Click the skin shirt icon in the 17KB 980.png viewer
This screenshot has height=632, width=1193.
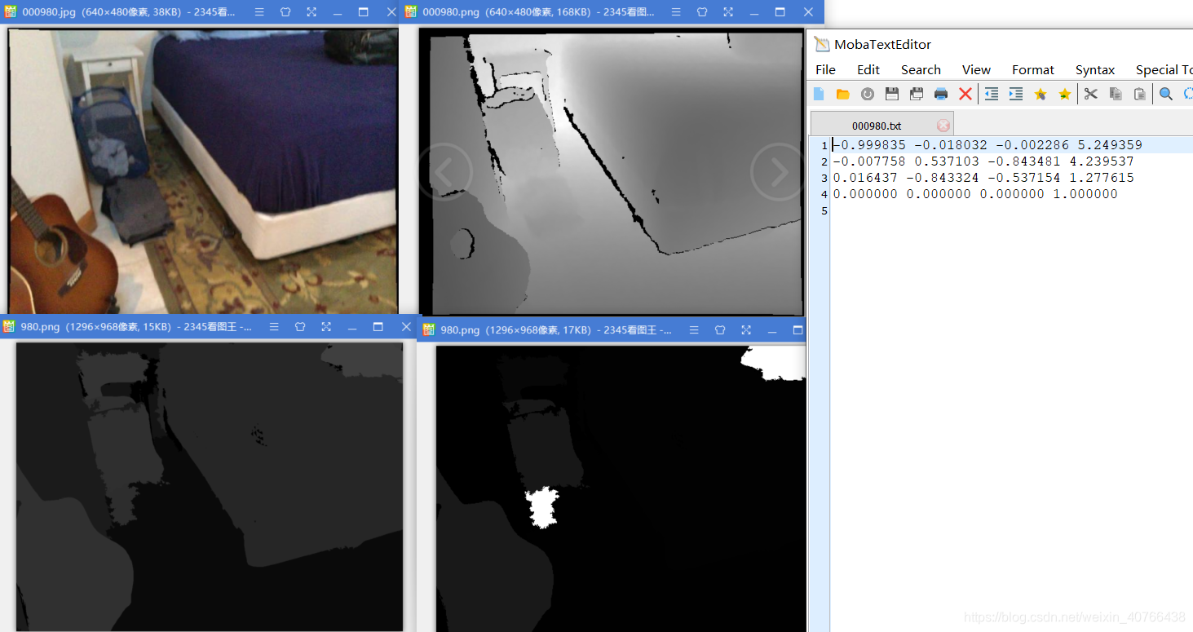[720, 329]
